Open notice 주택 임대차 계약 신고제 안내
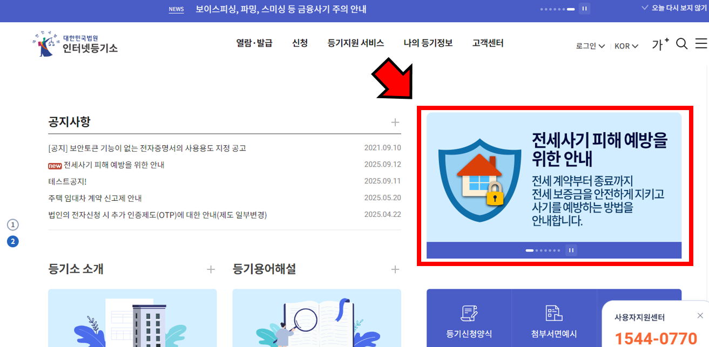 click(x=95, y=198)
